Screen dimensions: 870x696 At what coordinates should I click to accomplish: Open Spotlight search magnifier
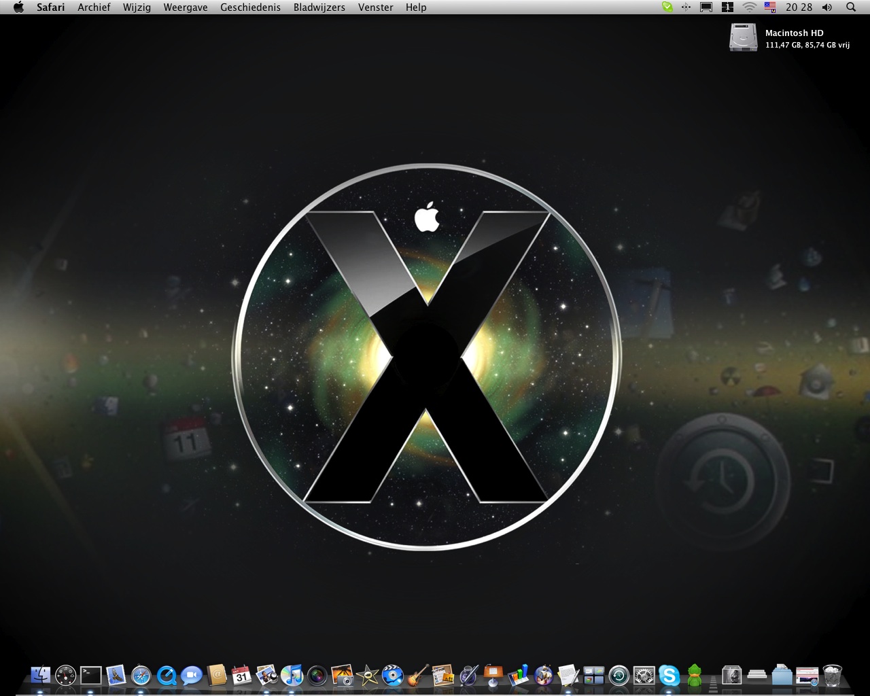[851, 7]
